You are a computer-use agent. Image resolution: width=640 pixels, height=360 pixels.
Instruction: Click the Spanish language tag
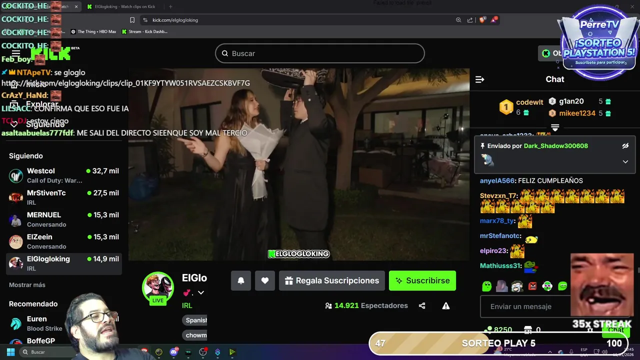click(195, 320)
